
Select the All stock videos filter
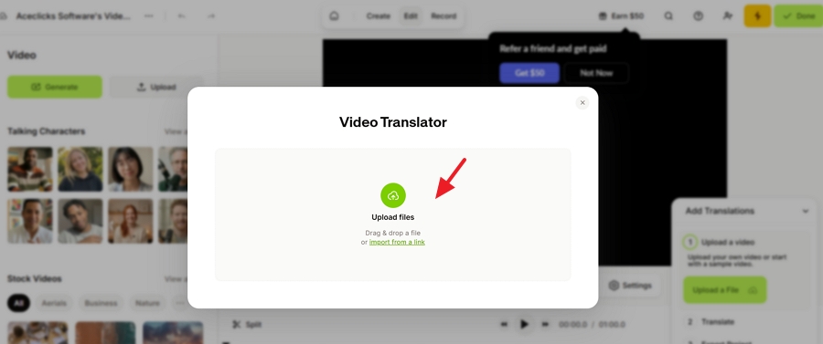point(19,303)
